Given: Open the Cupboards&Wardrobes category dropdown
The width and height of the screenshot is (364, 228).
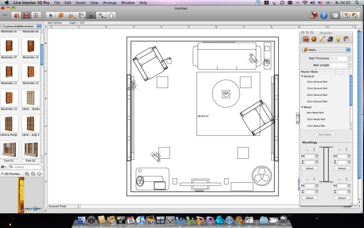Looking at the screenshot, I should point(21,26).
